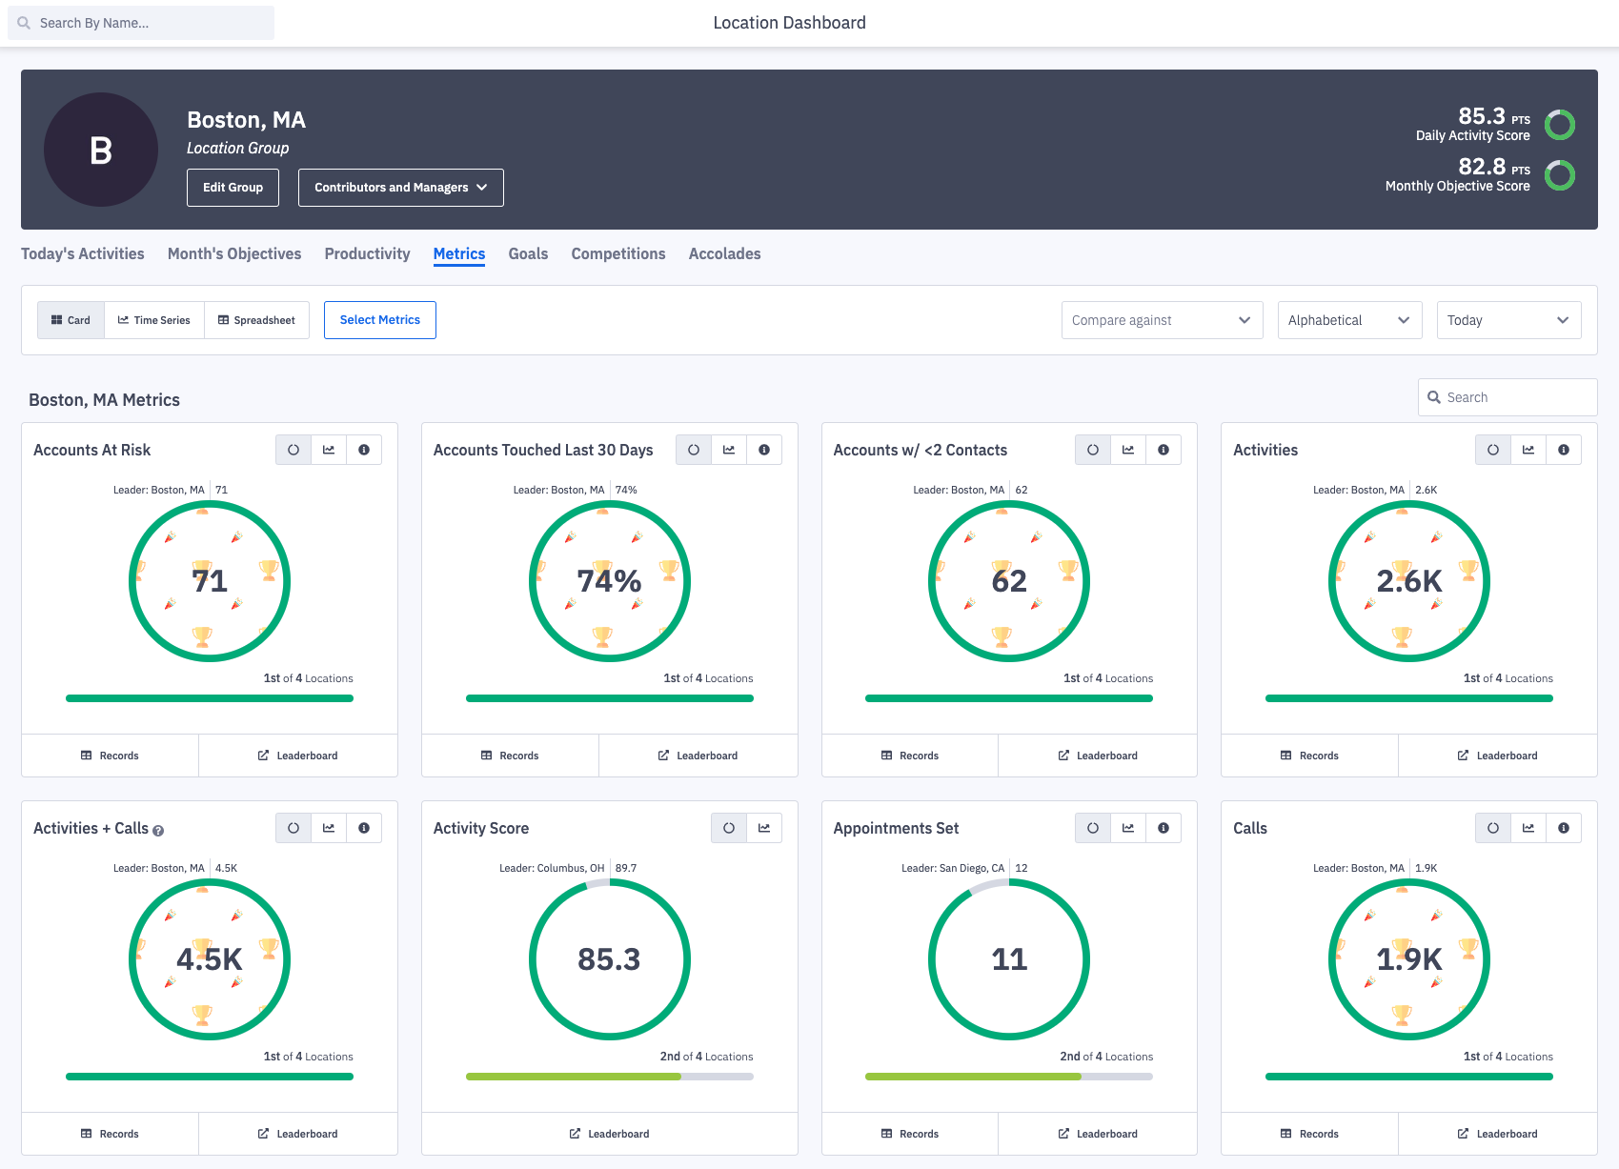Open the Competitions tab
The image size is (1619, 1169).
coord(617,253)
